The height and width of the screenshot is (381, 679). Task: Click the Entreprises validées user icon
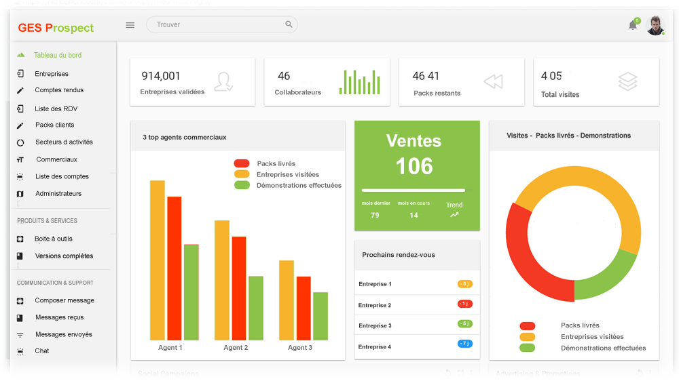tap(223, 82)
